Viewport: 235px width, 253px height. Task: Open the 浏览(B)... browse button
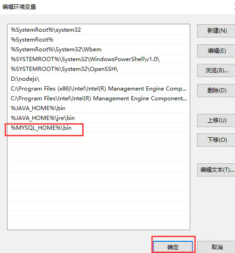click(x=216, y=70)
